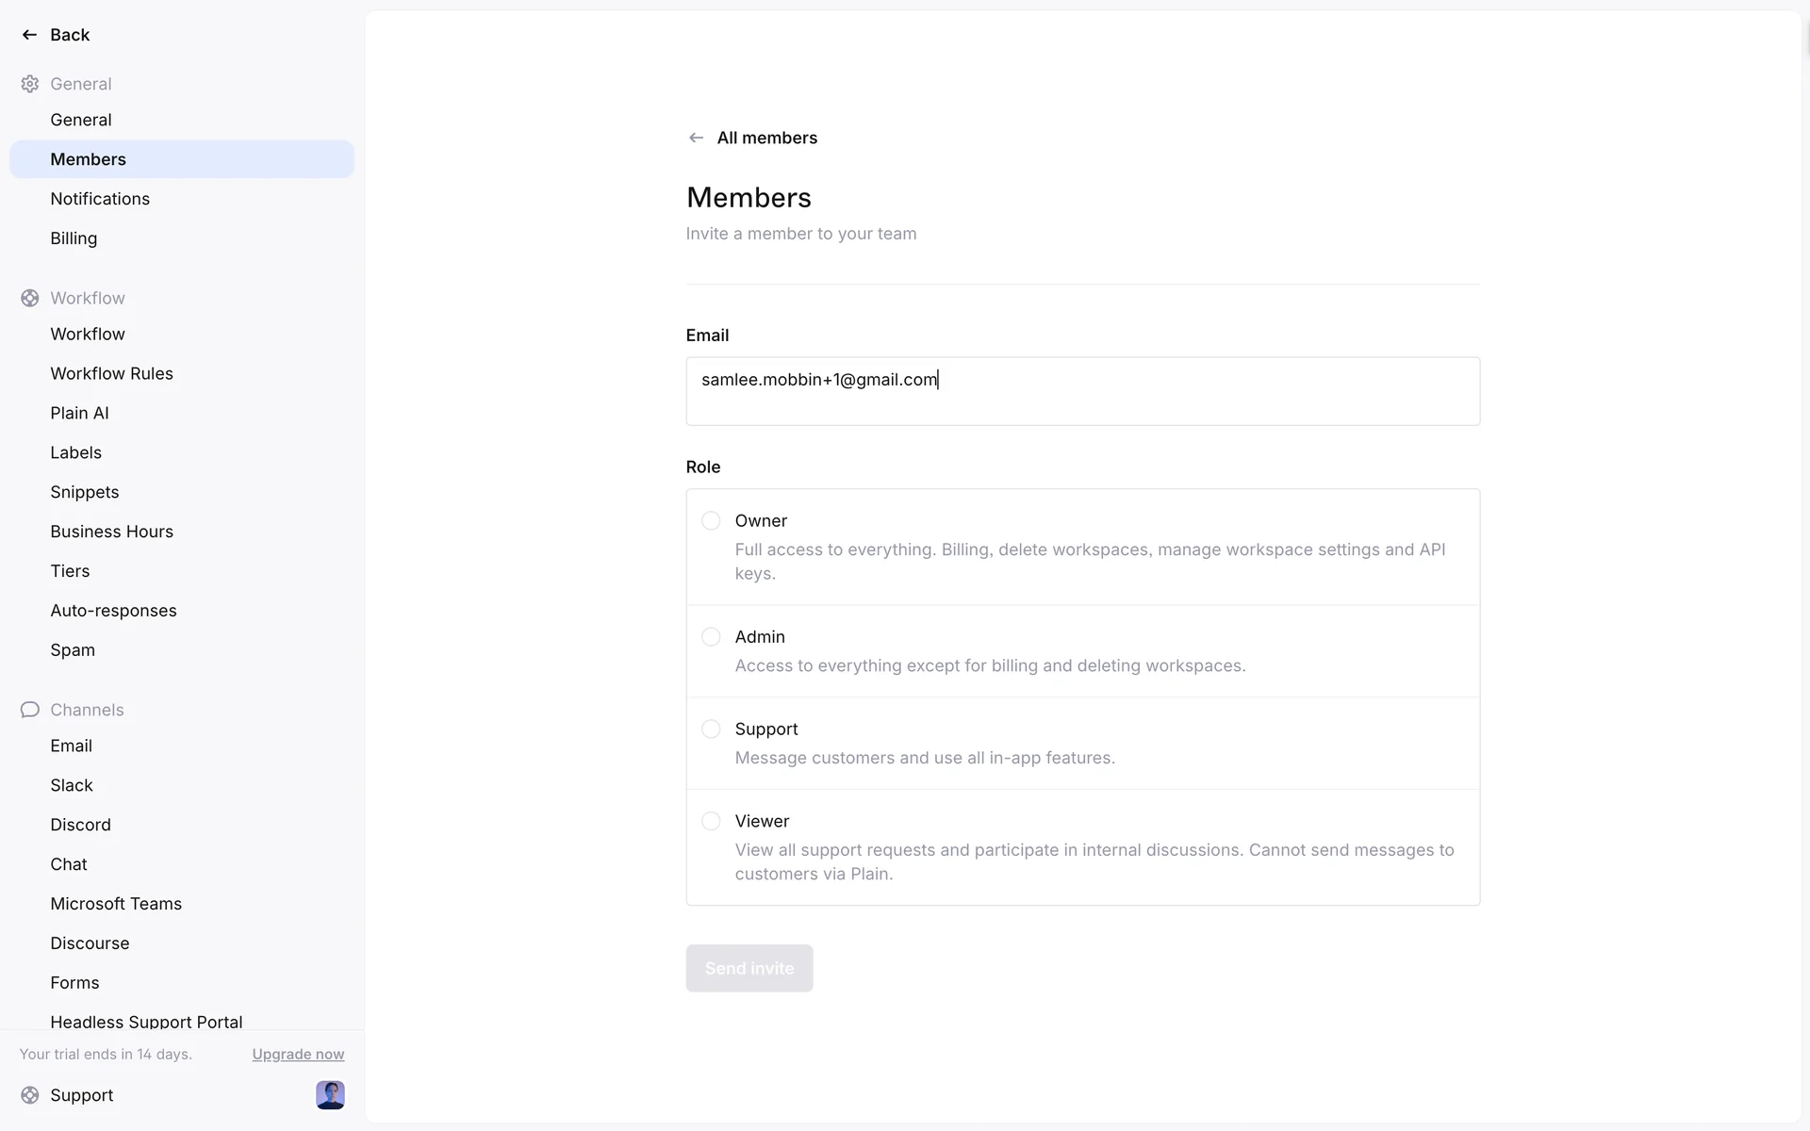This screenshot has height=1131, width=1810.
Task: Click the General section gear icon
Action: point(30,84)
